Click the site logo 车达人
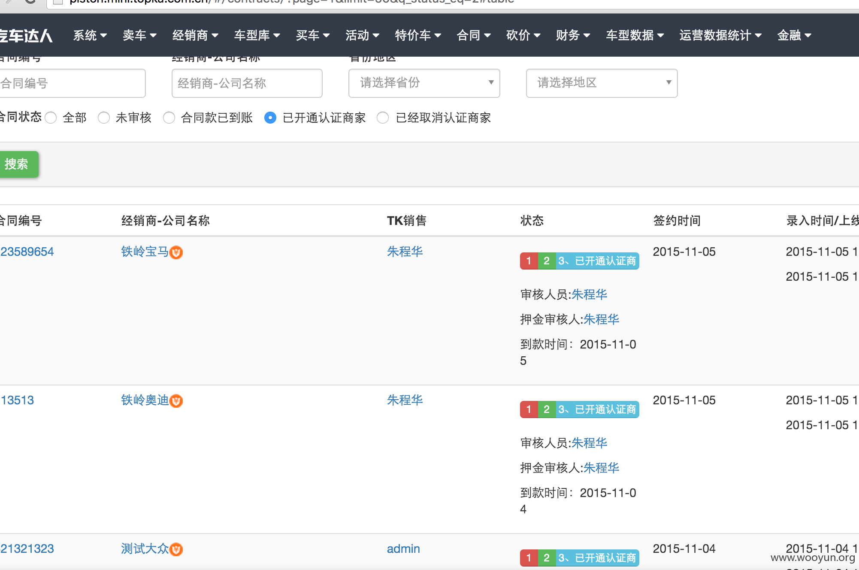The image size is (859, 570). 26,36
